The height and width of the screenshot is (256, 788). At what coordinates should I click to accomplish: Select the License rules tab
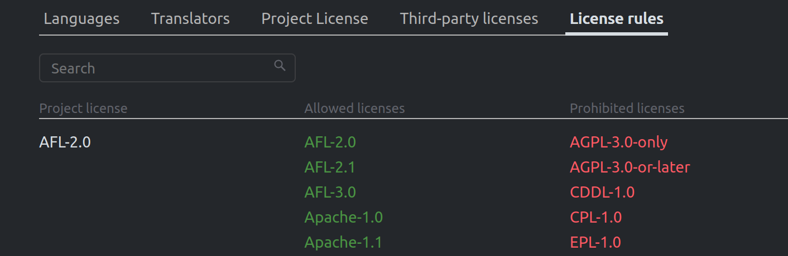(616, 19)
